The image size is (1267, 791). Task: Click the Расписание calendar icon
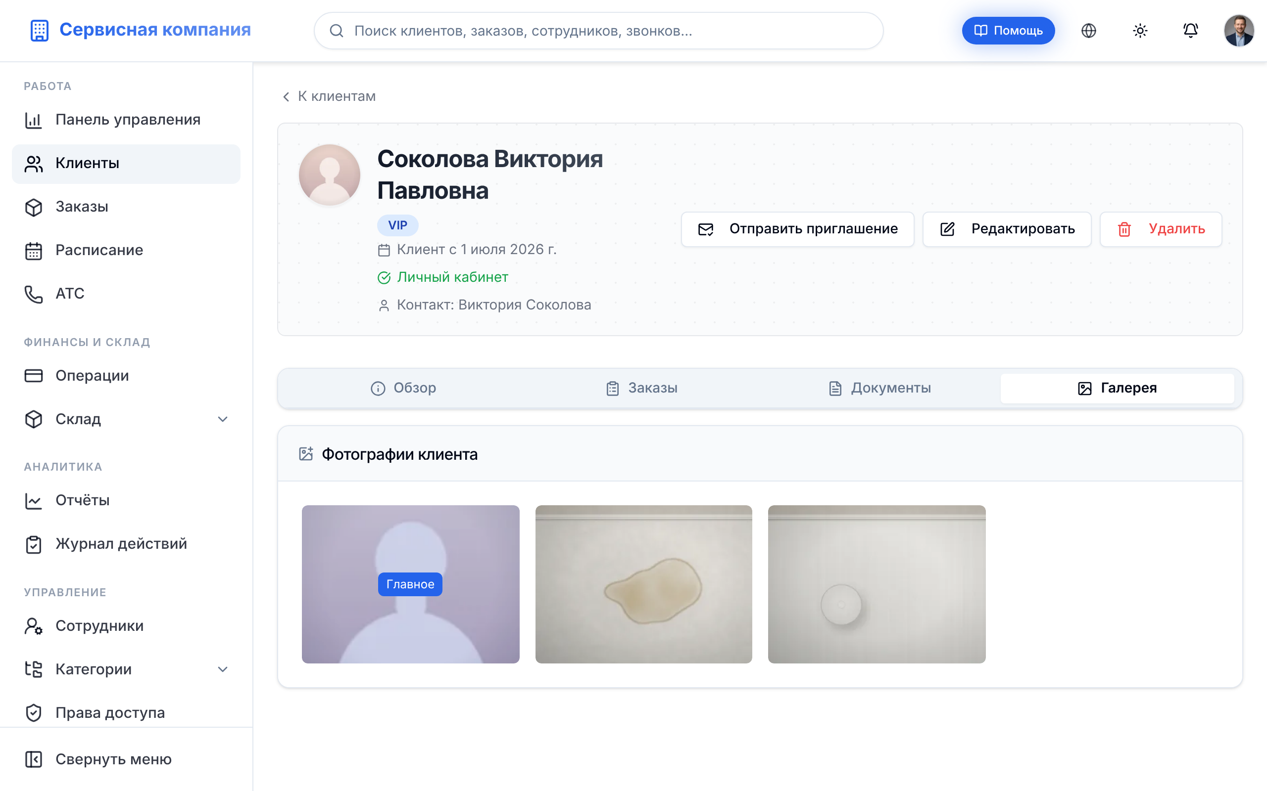tap(34, 250)
